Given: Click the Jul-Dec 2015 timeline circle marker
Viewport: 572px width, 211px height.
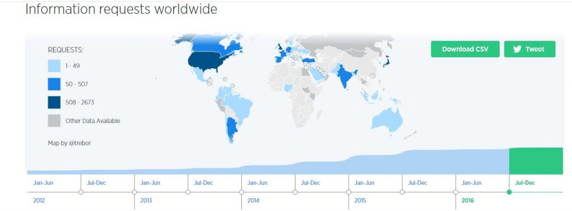Looking at the screenshot, I should tap(402, 192).
